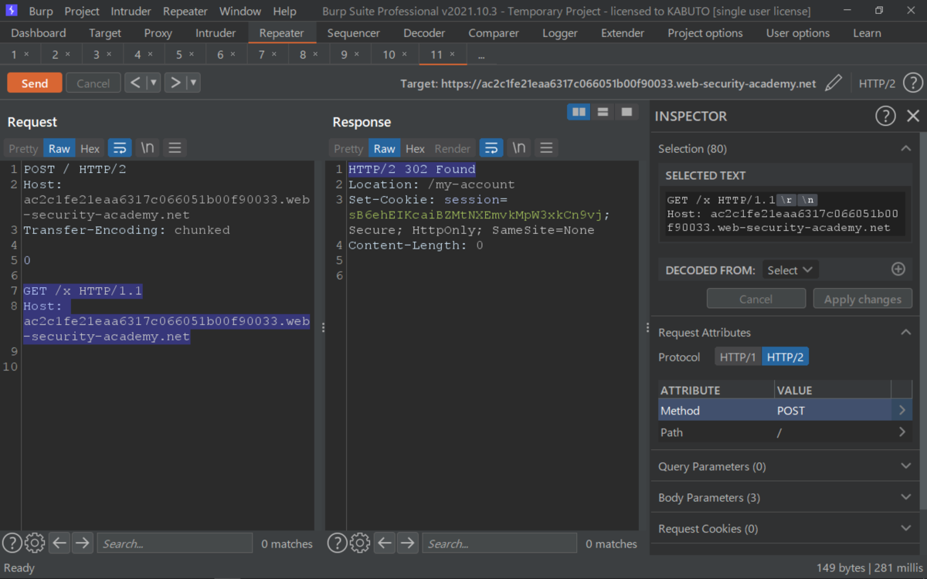The height and width of the screenshot is (579, 927).
Task: Toggle request word wrap icon
Action: click(x=120, y=148)
